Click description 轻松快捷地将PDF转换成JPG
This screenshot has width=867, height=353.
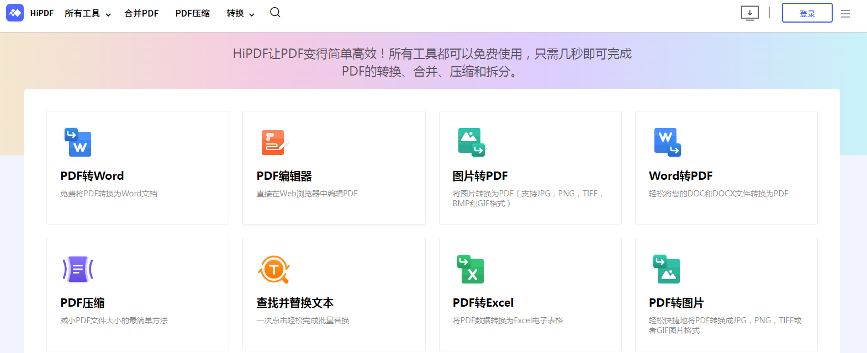pos(725,325)
